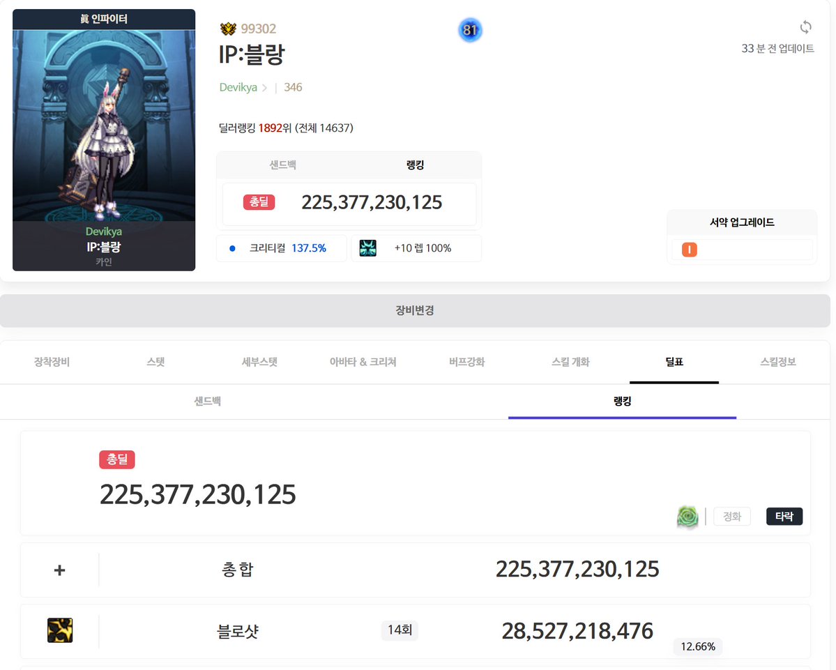Viewport: 836px width, 670px height.
Task: Click the 블로샷 skill icon
Action: pos(60,630)
